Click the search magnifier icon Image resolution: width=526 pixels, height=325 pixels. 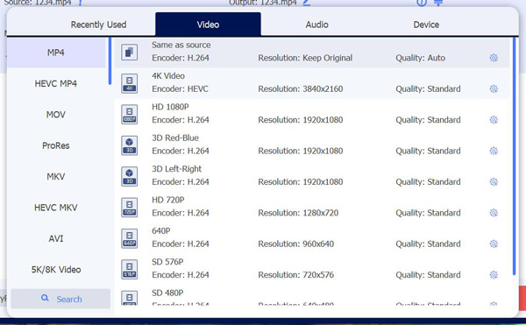[45, 298]
